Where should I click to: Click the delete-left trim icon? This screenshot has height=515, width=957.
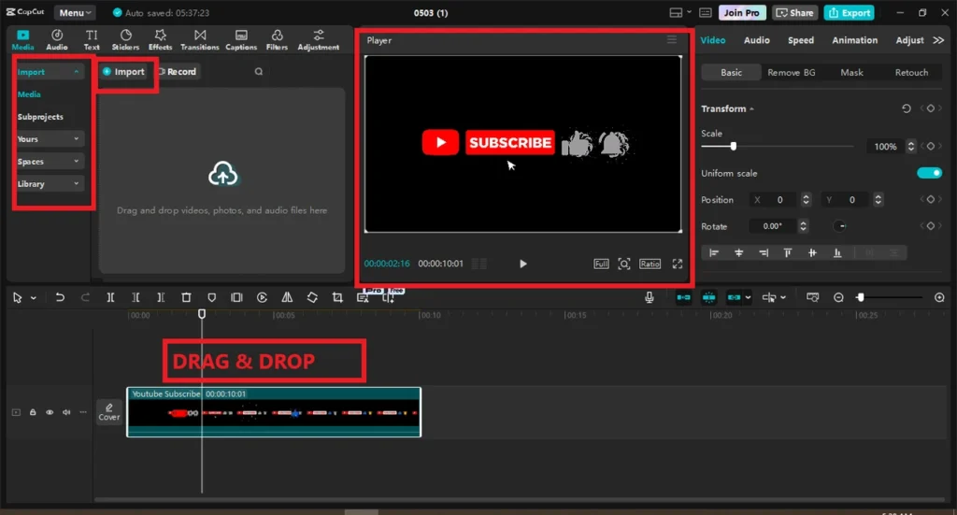click(x=136, y=297)
